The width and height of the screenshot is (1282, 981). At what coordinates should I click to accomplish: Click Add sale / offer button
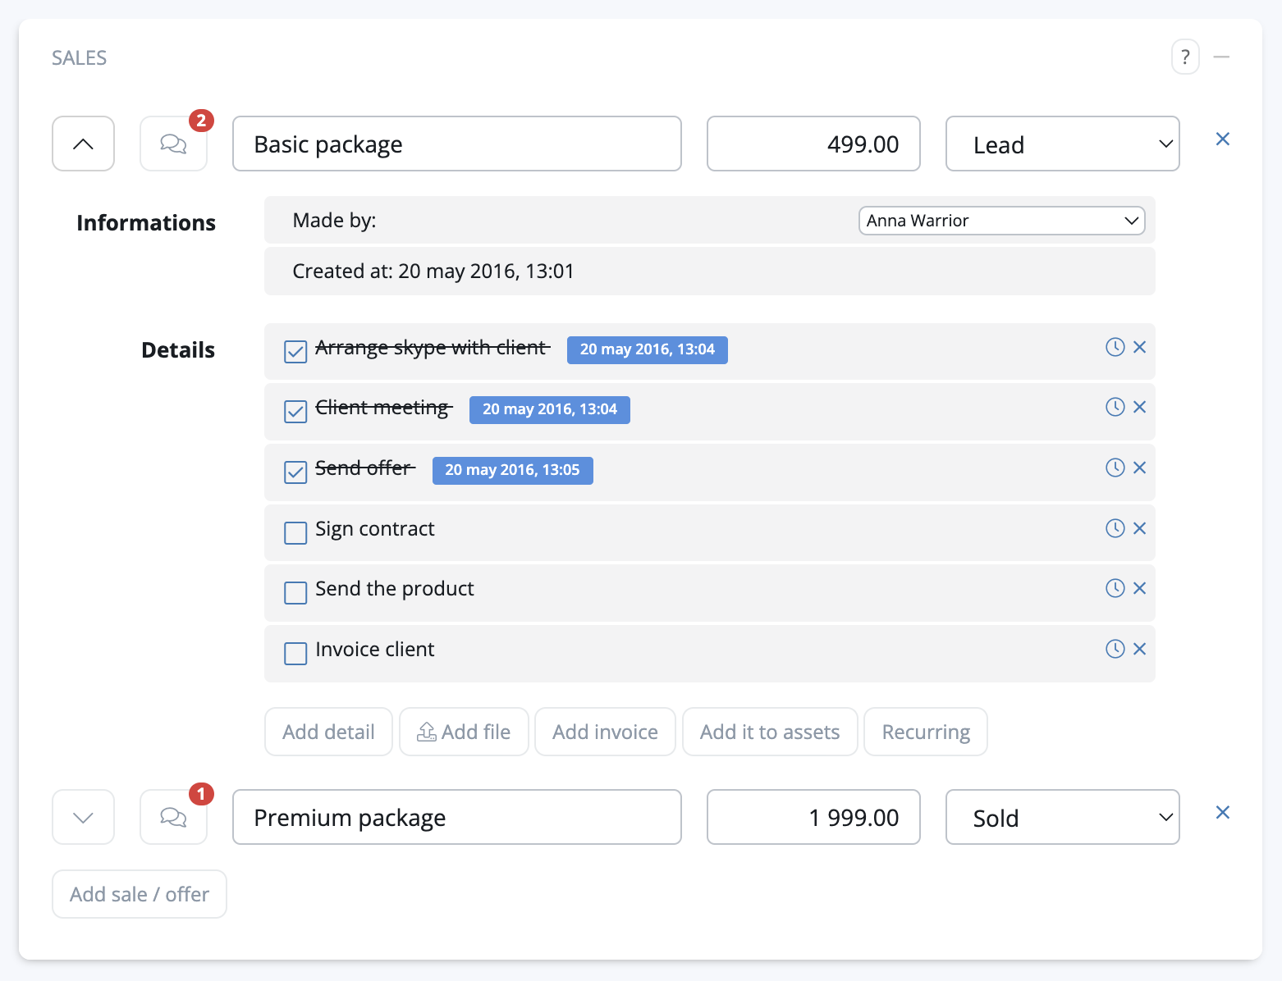[x=140, y=894]
